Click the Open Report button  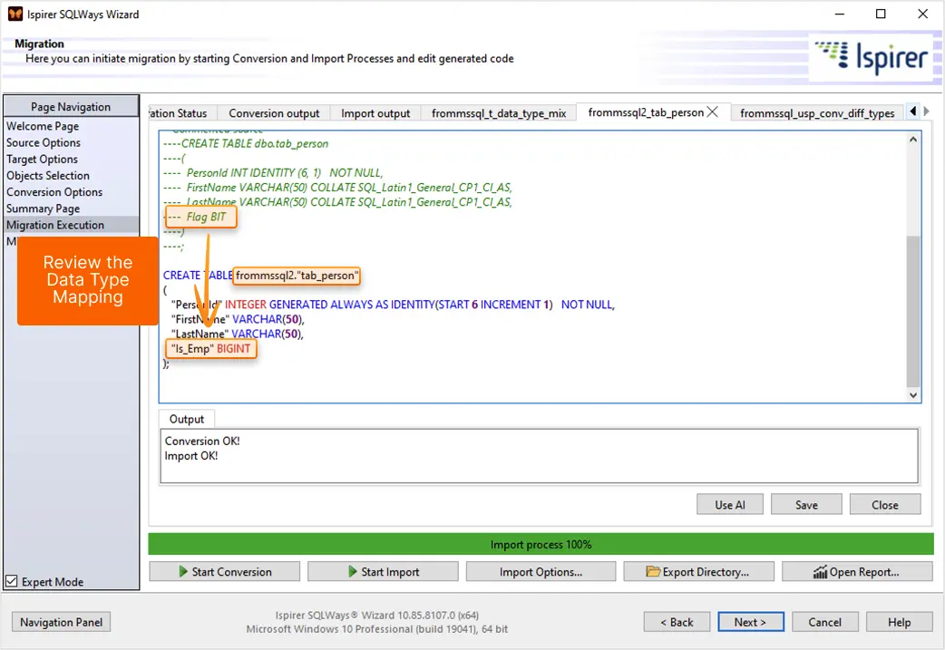pyautogui.click(x=857, y=572)
